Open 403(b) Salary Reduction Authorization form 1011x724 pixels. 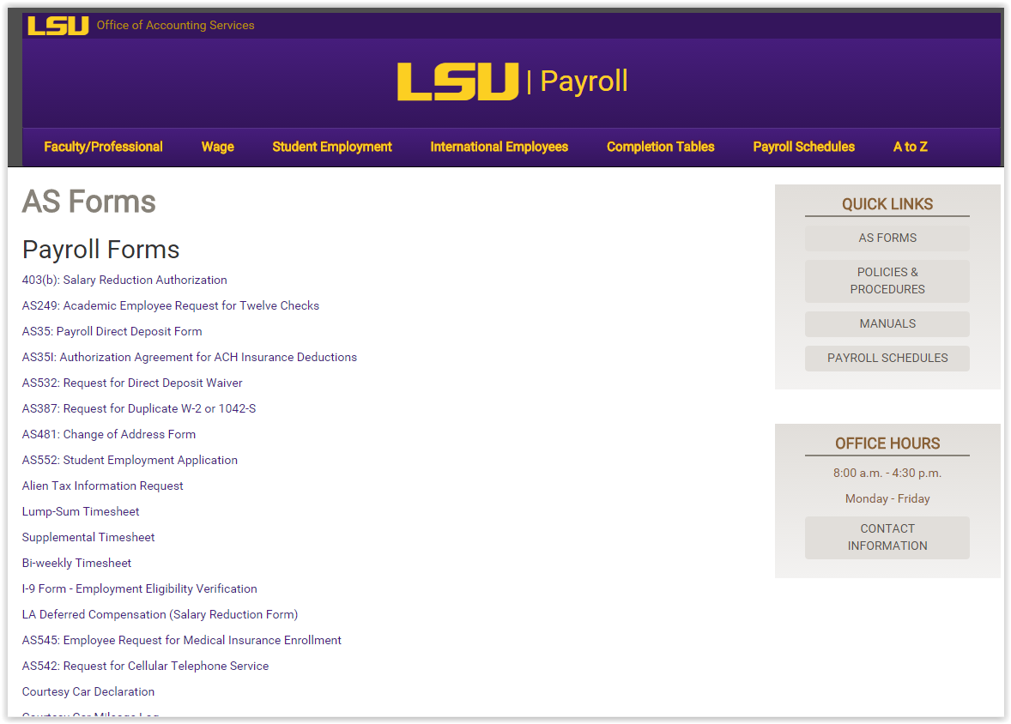coord(124,280)
